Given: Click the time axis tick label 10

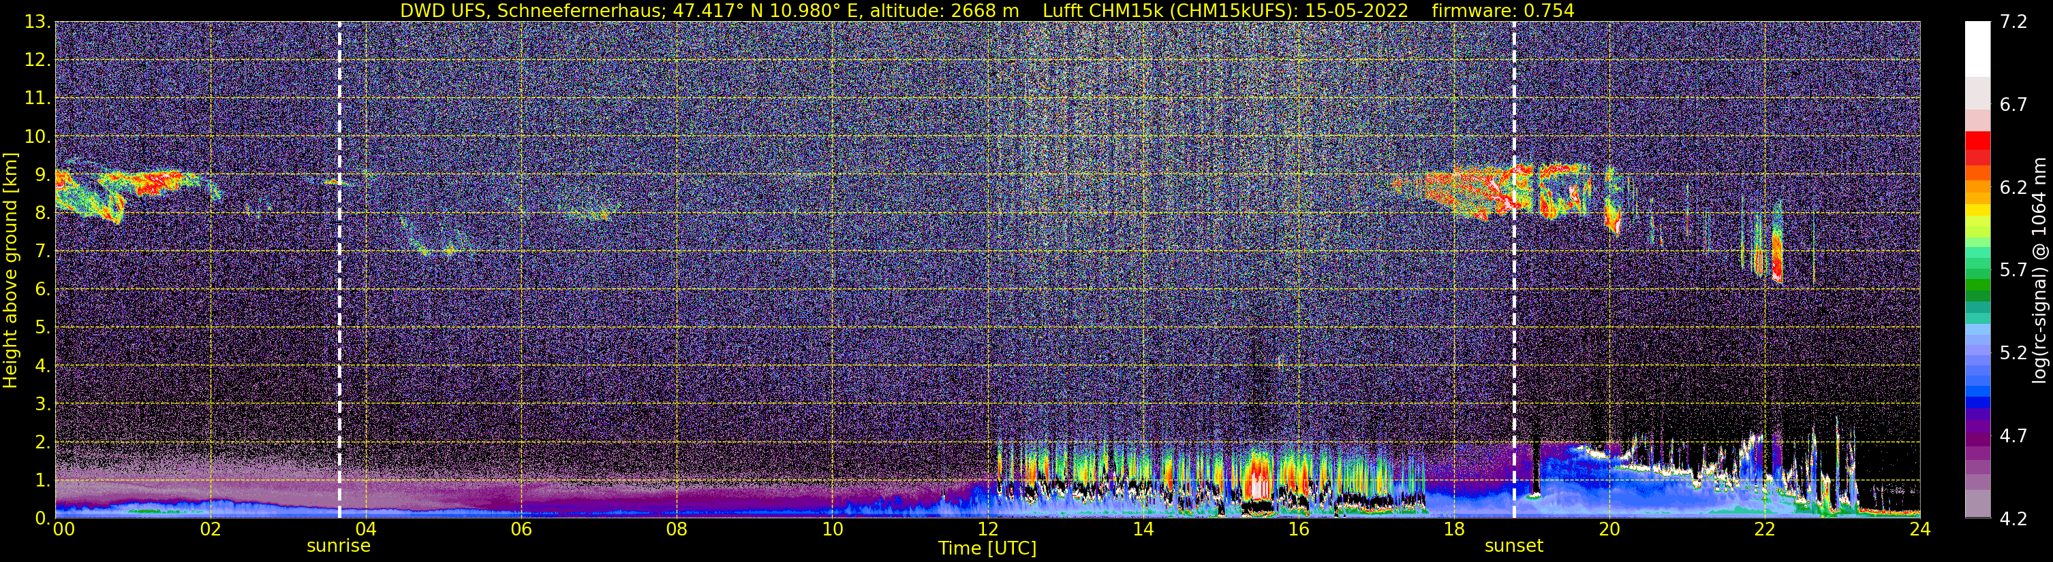Looking at the screenshot, I should [x=832, y=530].
